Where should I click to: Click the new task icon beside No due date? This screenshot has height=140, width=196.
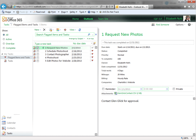95,43
